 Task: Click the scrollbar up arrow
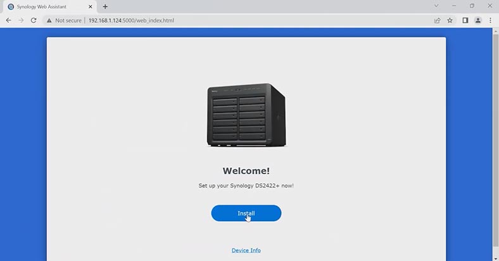(495, 31)
